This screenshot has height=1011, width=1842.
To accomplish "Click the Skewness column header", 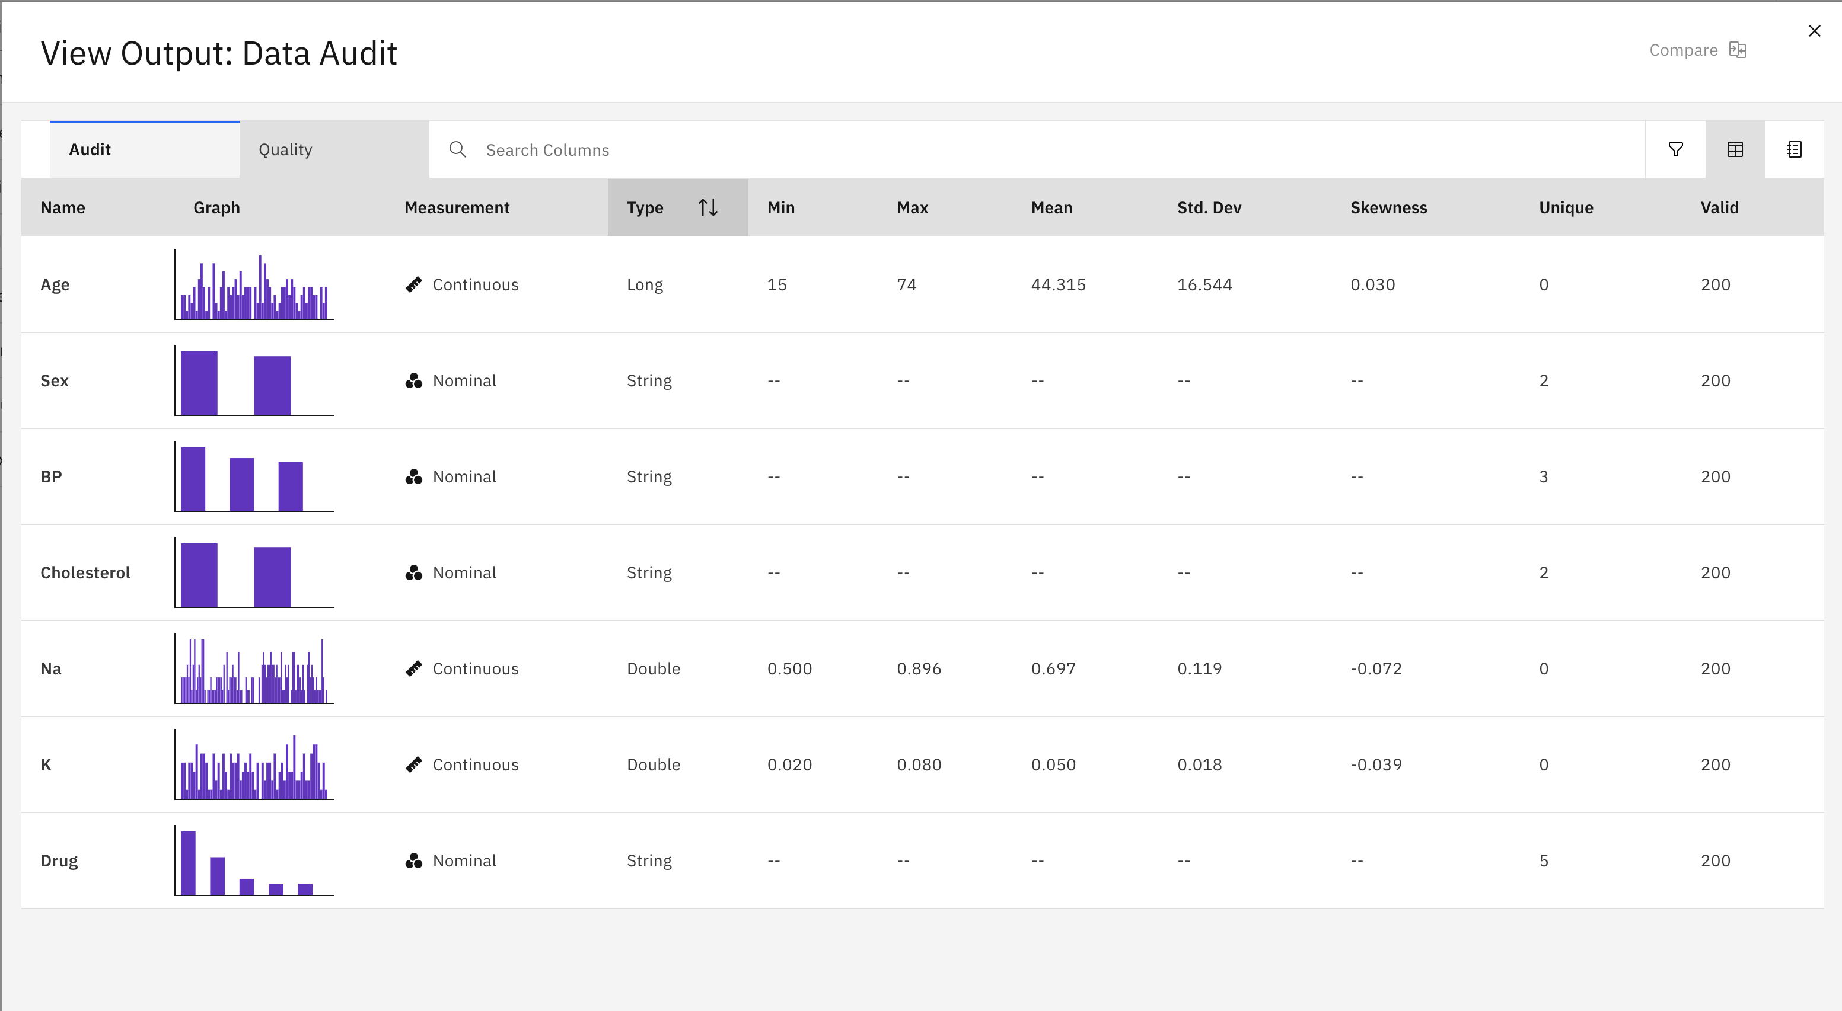I will pyautogui.click(x=1389, y=207).
